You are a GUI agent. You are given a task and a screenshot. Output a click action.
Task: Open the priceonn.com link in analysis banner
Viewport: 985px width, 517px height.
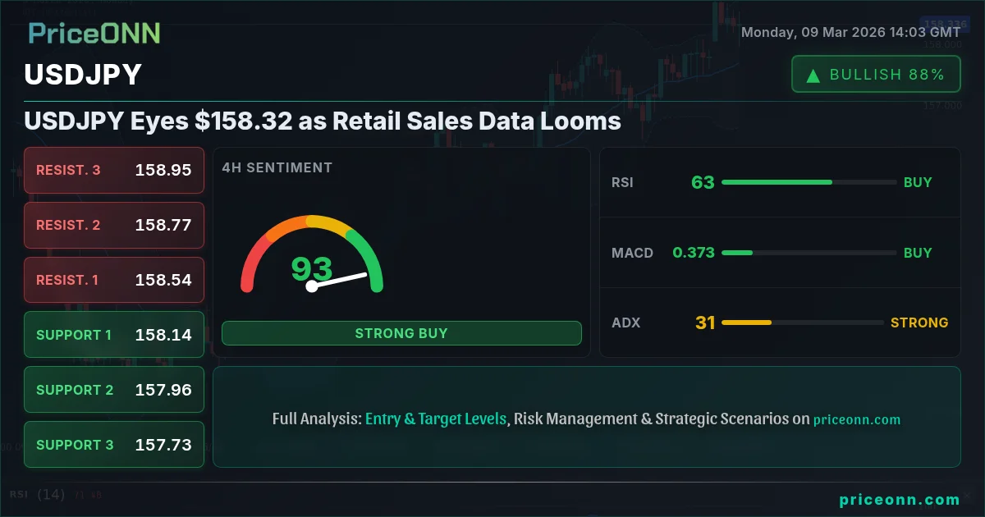click(857, 419)
